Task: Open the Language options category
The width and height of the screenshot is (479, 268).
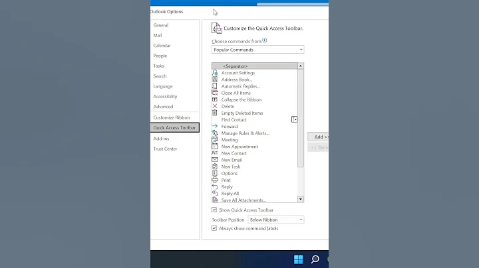Action: (x=163, y=86)
